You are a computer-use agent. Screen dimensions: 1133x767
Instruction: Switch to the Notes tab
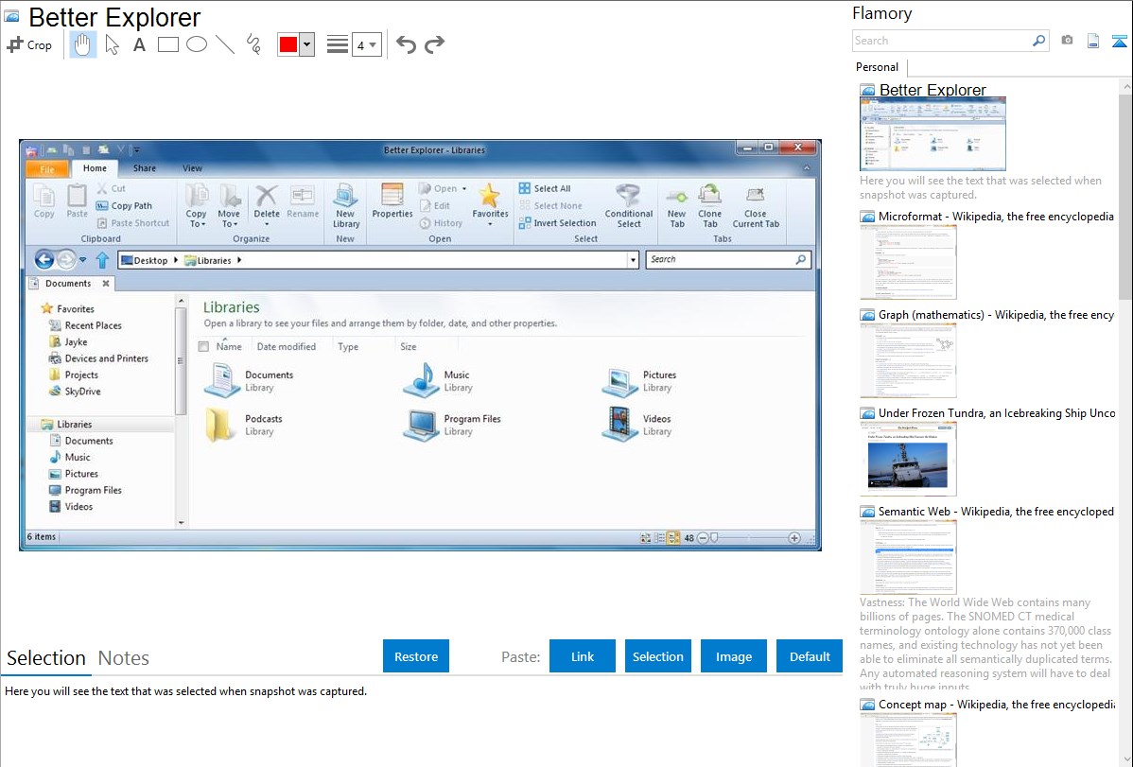[x=124, y=658]
